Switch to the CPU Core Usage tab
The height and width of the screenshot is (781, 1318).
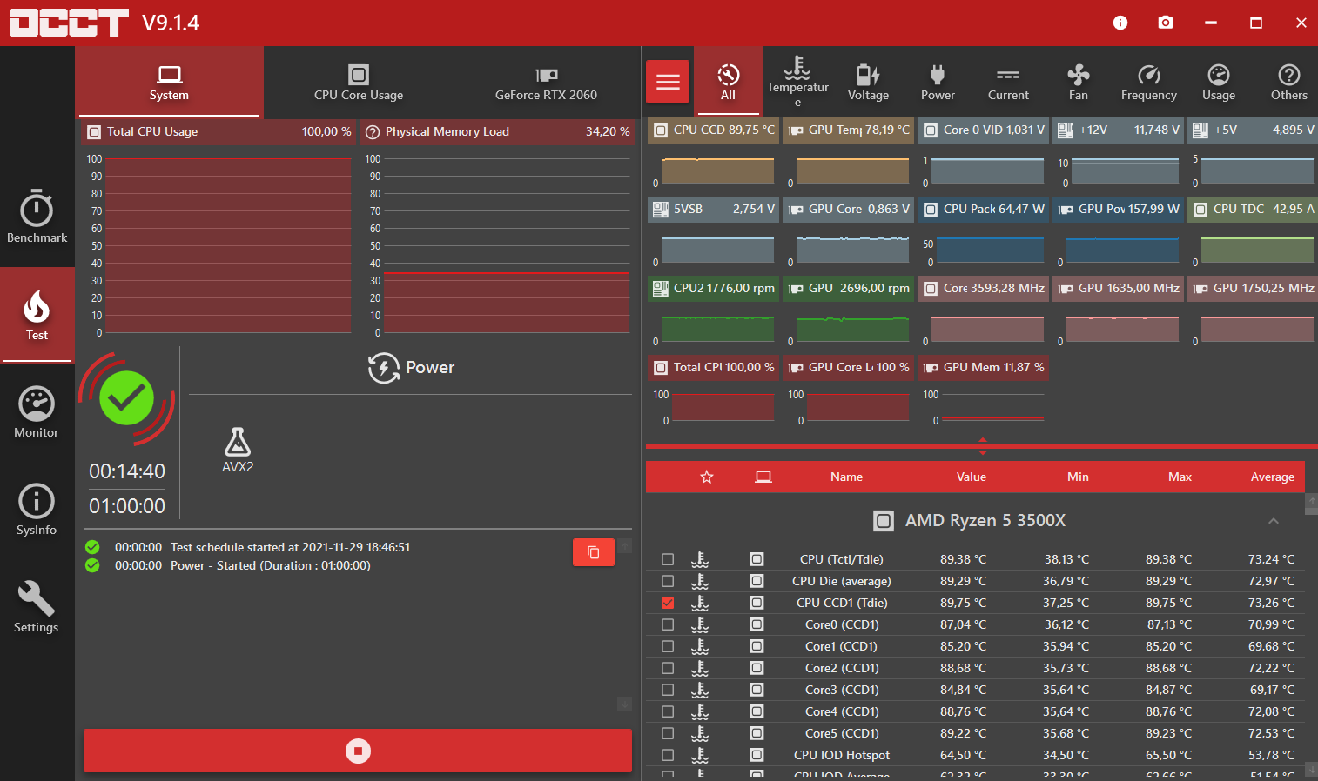(x=359, y=83)
